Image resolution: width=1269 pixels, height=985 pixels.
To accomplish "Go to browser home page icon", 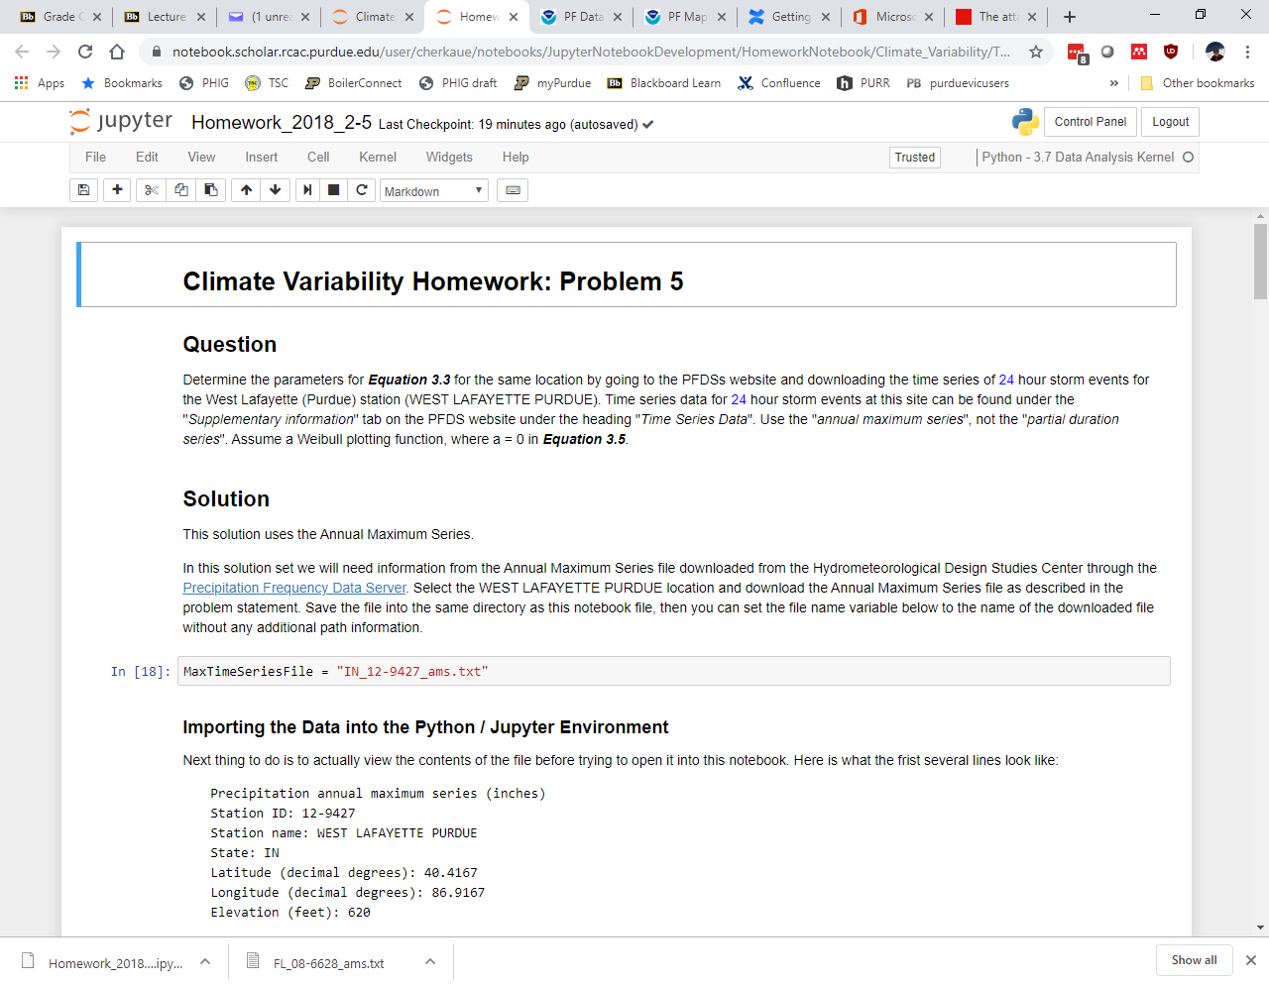I will coord(117,52).
